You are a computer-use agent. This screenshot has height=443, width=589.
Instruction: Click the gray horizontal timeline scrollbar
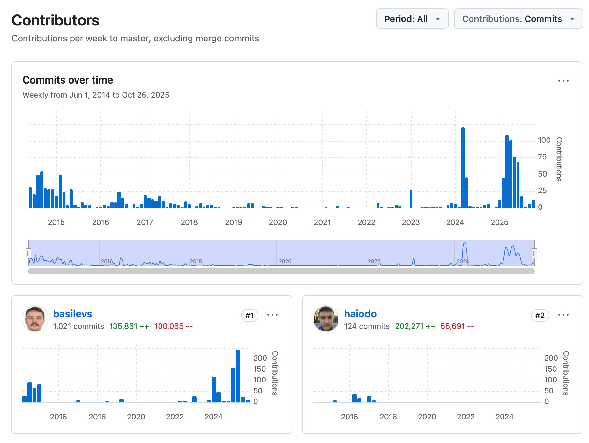point(281,271)
